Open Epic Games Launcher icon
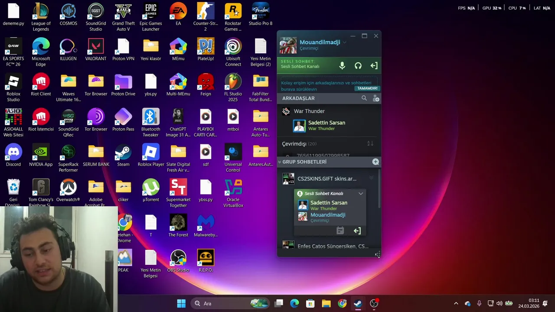Screen dimensions: 555x312 coord(151,17)
